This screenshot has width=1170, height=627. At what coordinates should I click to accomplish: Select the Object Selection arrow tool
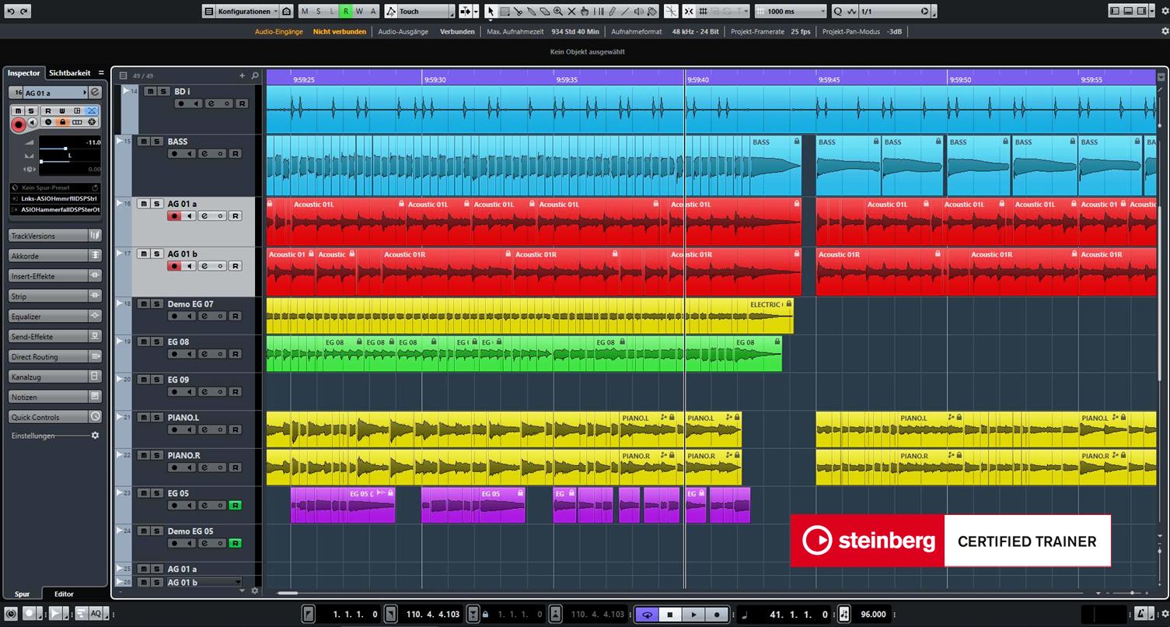click(491, 11)
